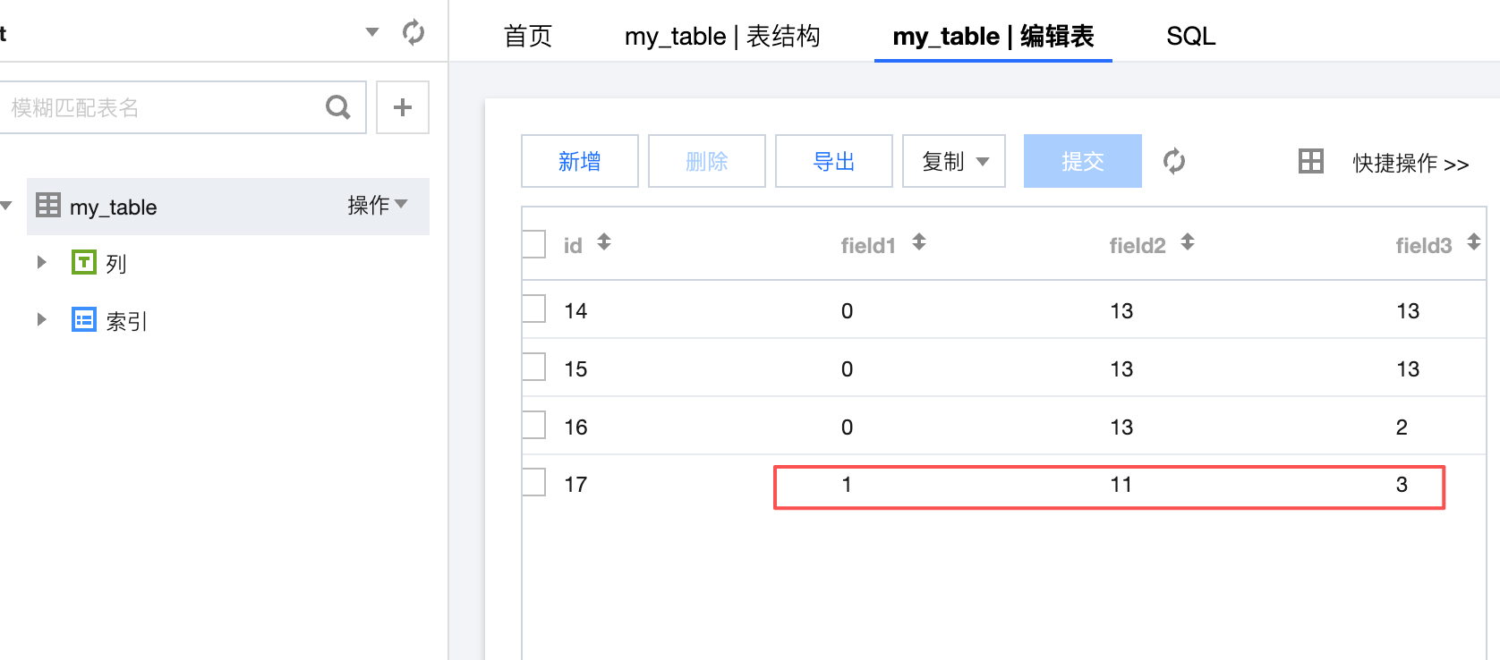Sort by the id column arrows

click(x=604, y=241)
